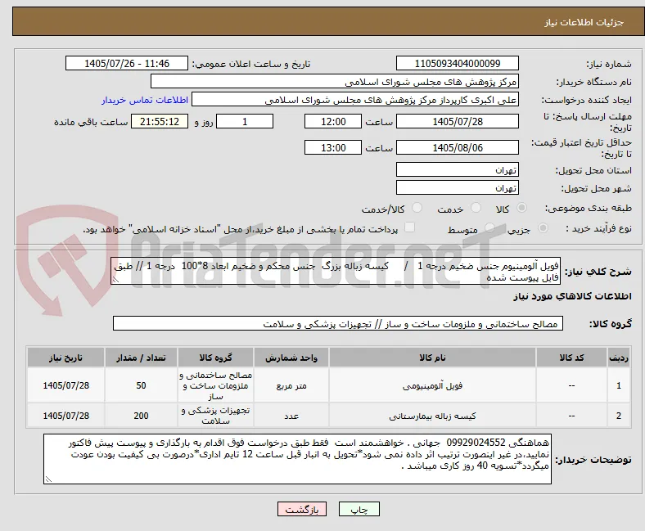Select the جزیی purchase type radio
This screenshot has height=531, width=645.
click(543, 227)
